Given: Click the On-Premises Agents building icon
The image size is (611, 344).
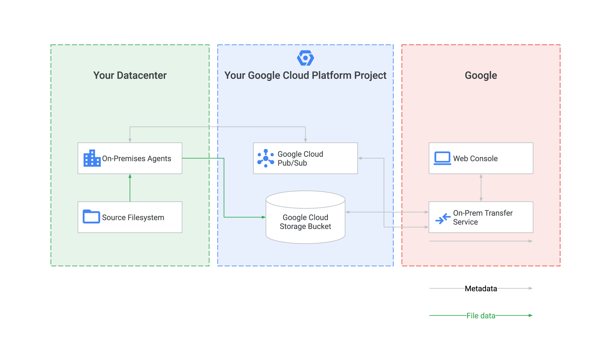Looking at the screenshot, I should [x=92, y=158].
